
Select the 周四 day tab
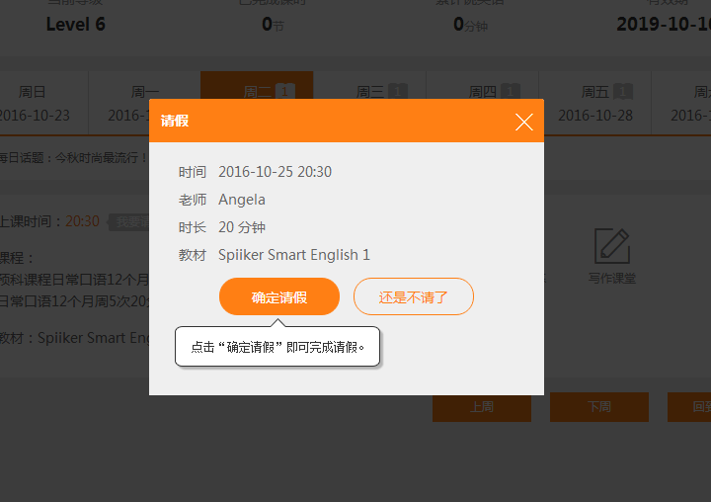pyautogui.click(x=483, y=92)
